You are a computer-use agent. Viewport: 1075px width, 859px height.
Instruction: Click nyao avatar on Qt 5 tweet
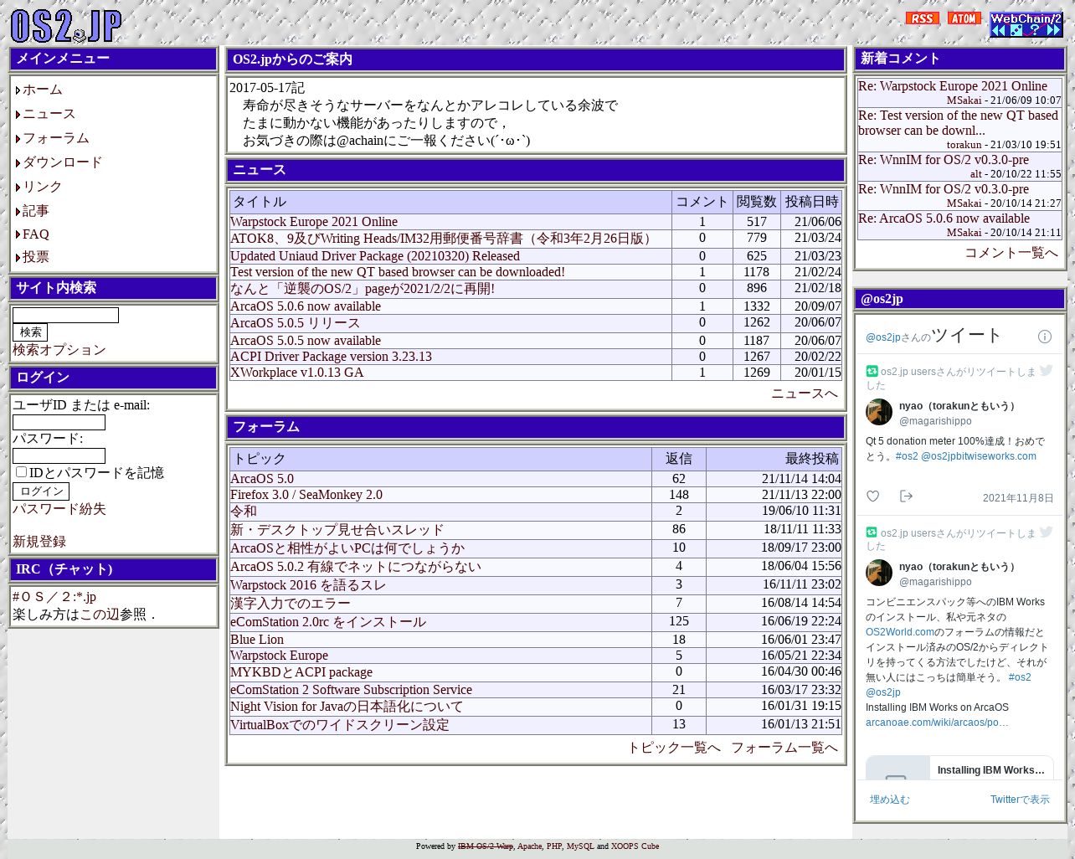[879, 412]
